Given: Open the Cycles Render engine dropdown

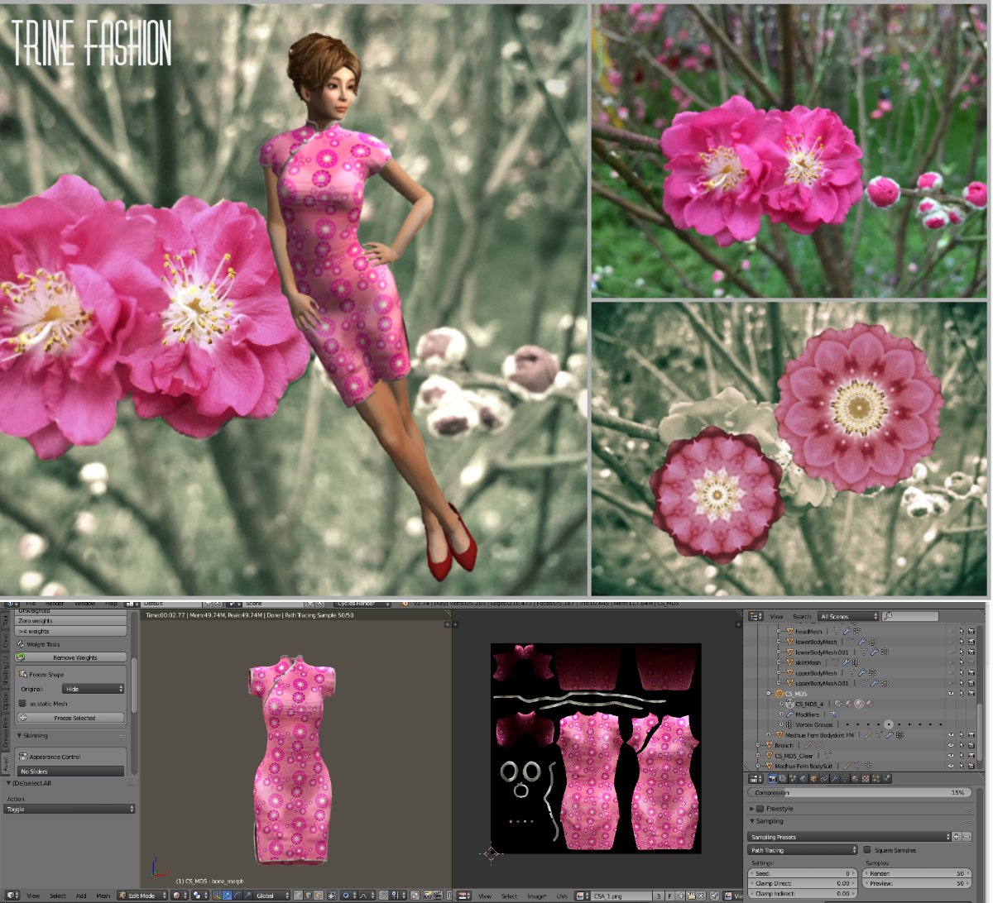Looking at the screenshot, I should (362, 604).
